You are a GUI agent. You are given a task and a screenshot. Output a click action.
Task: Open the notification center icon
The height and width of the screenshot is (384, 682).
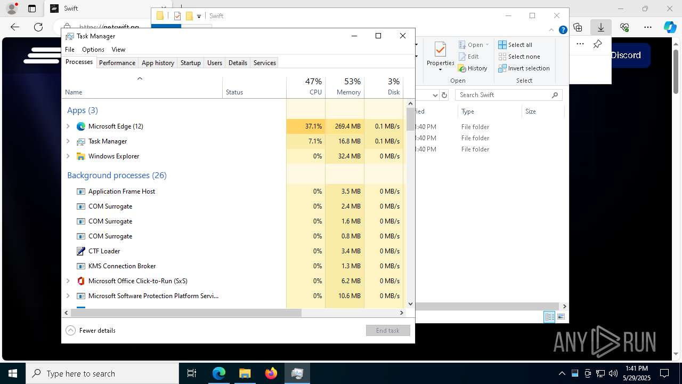664,373
